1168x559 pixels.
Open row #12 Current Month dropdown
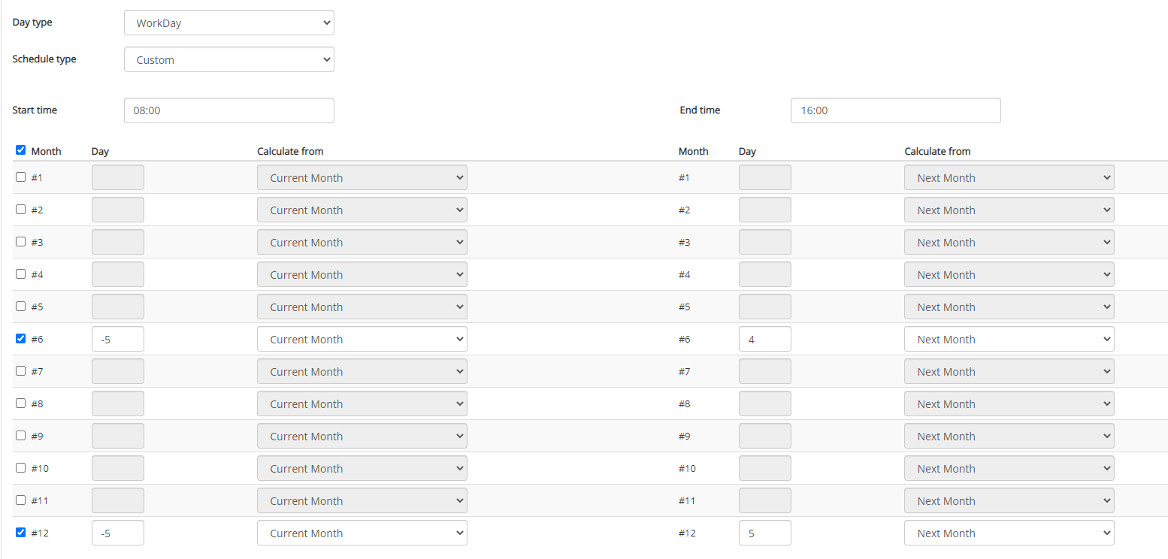coord(362,533)
